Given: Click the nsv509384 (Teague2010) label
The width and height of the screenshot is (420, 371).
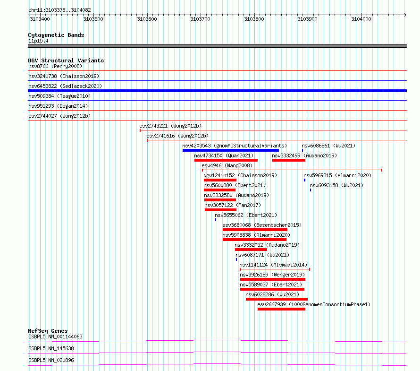Looking at the screenshot, I should (x=59, y=96).
